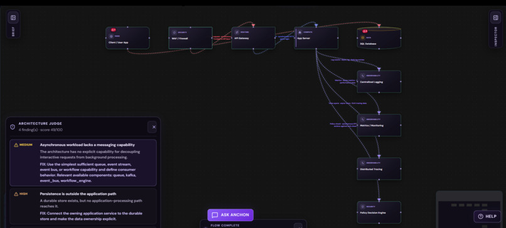The image size is (506, 228).
Task: Click the MEDIUM severity warning triangle
Action: point(16,145)
